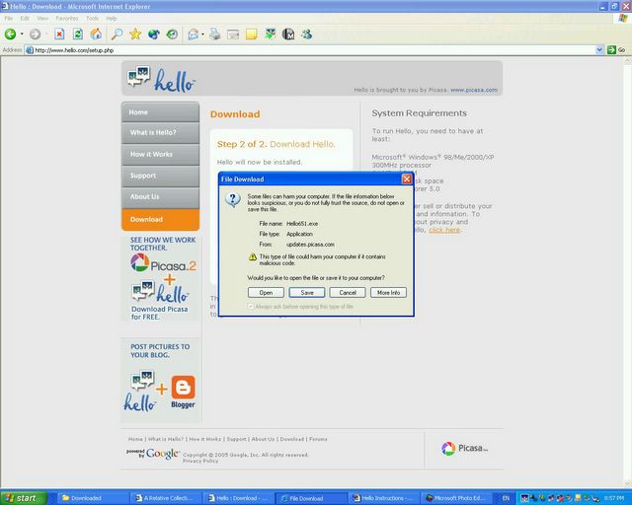Open the Tools menu
632x505 pixels.
(x=92, y=19)
